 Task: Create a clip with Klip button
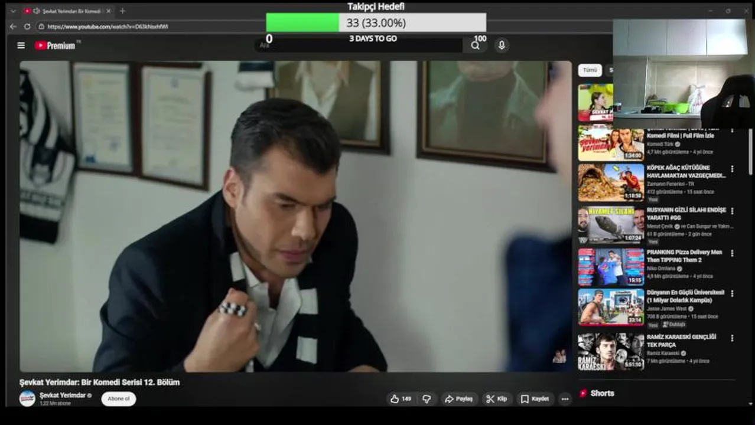(496, 399)
